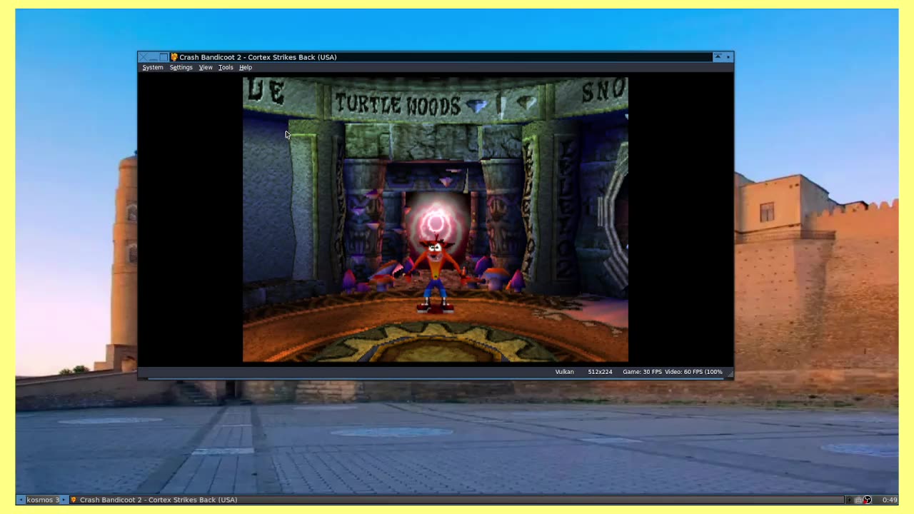Click the shade-up arrow in the title bar

718,57
